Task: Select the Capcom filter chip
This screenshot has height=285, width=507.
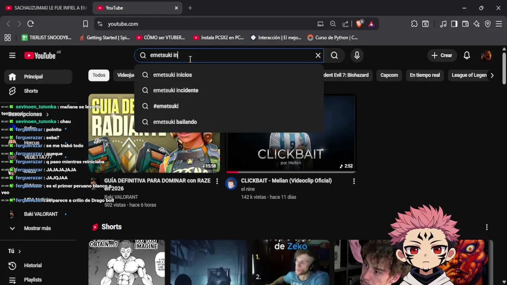Action: 389,75
